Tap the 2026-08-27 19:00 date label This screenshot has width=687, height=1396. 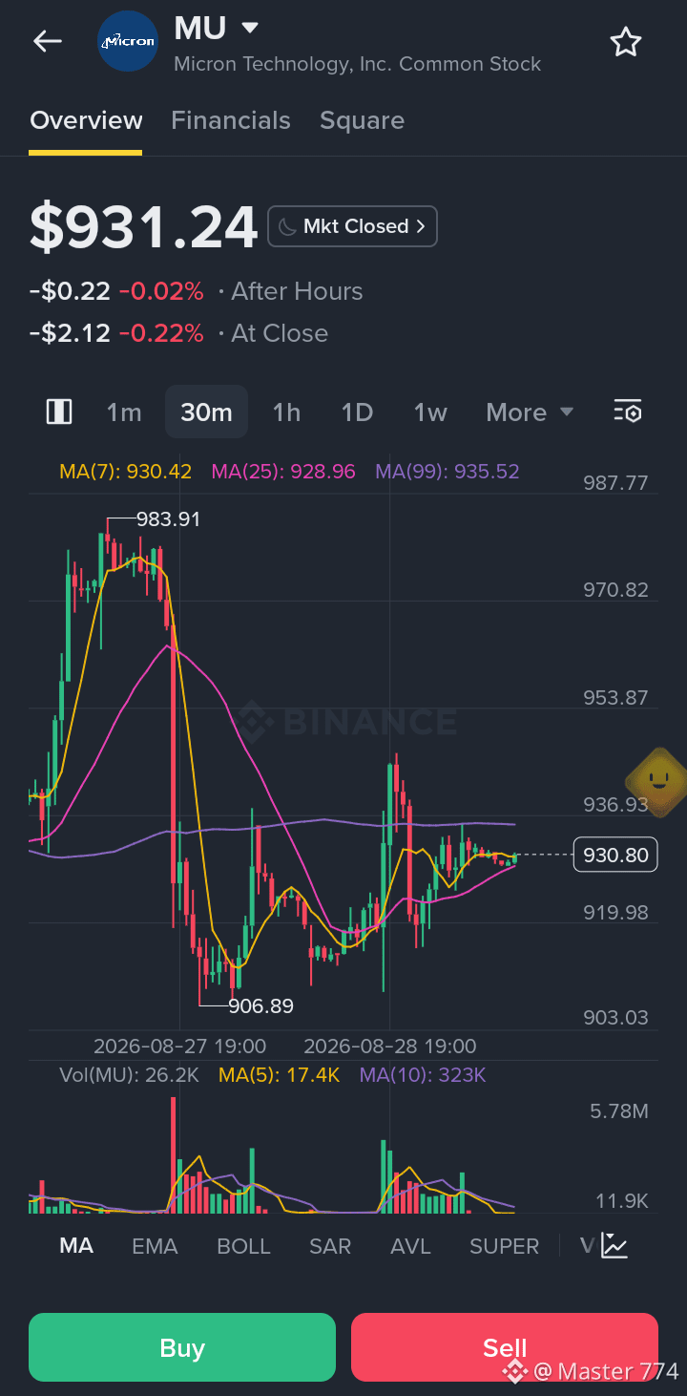pos(179,1046)
